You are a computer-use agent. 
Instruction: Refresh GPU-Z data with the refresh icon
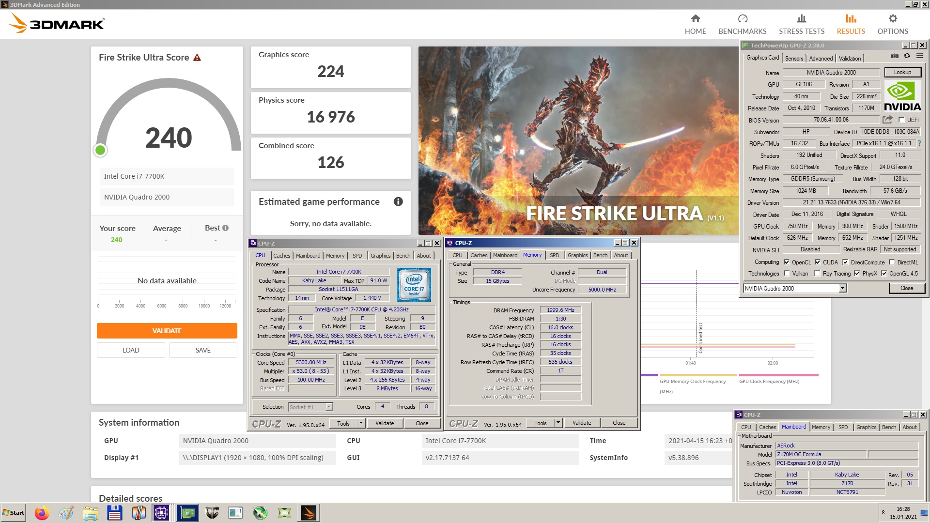pyautogui.click(x=907, y=56)
